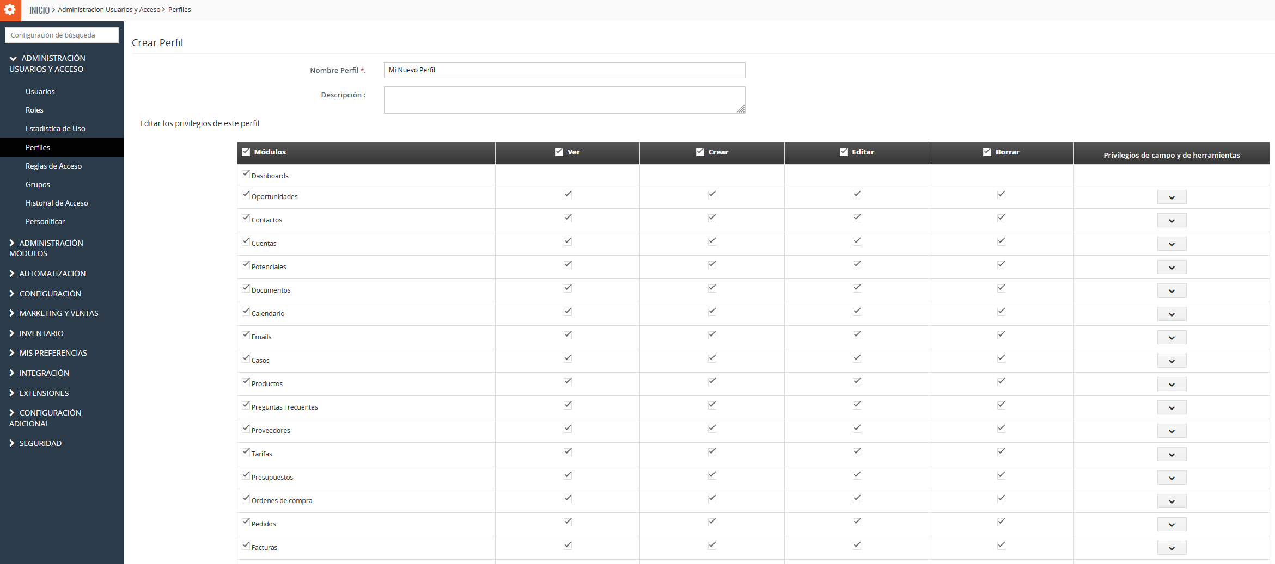The width and height of the screenshot is (1275, 564).
Task: Click the Descripción text area
Action: [564, 100]
